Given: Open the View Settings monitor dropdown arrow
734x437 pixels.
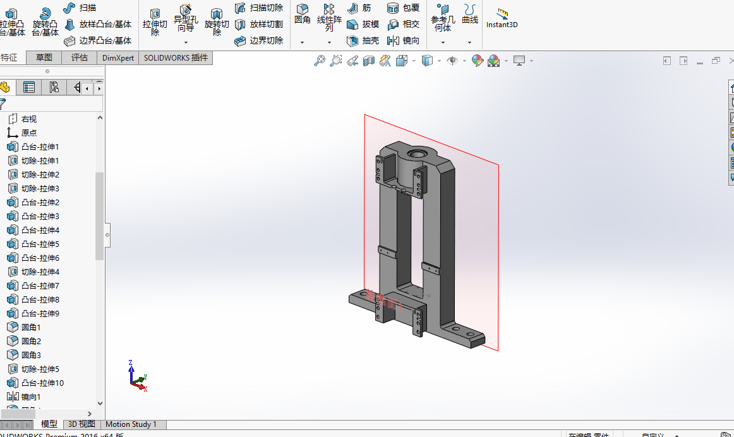Looking at the screenshot, I should [x=531, y=61].
